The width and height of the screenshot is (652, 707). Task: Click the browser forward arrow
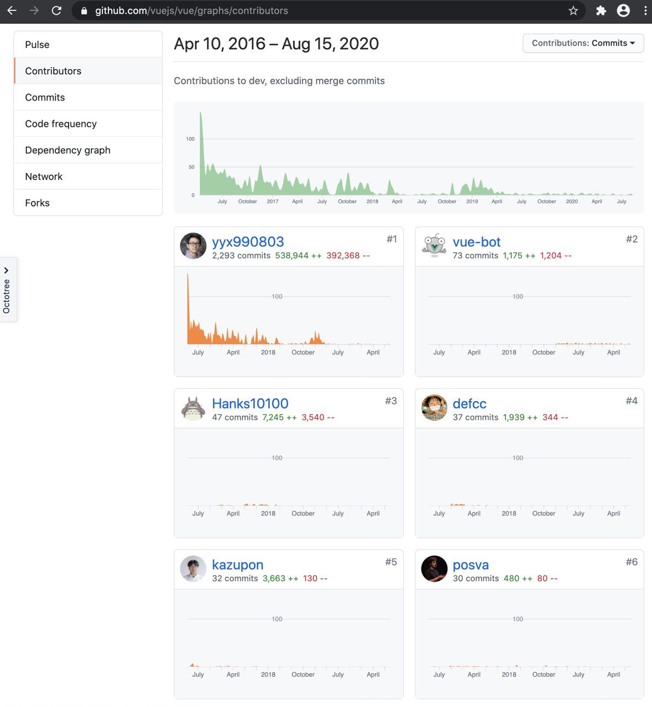pyautogui.click(x=34, y=10)
